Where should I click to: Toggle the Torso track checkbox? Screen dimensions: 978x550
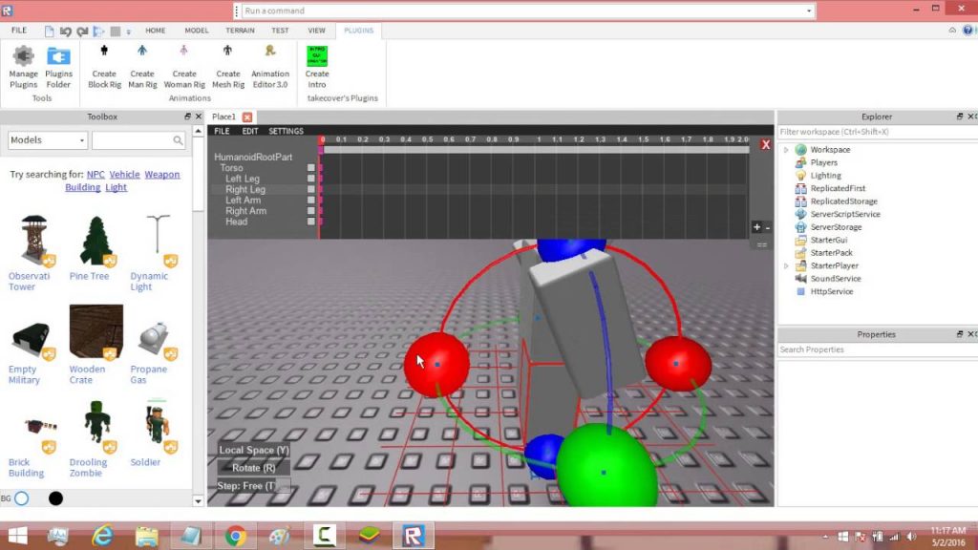311,167
